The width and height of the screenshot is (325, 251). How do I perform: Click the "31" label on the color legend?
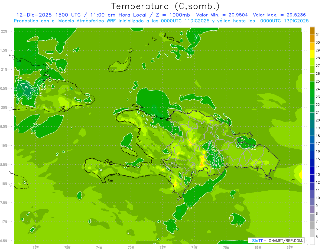318,35
